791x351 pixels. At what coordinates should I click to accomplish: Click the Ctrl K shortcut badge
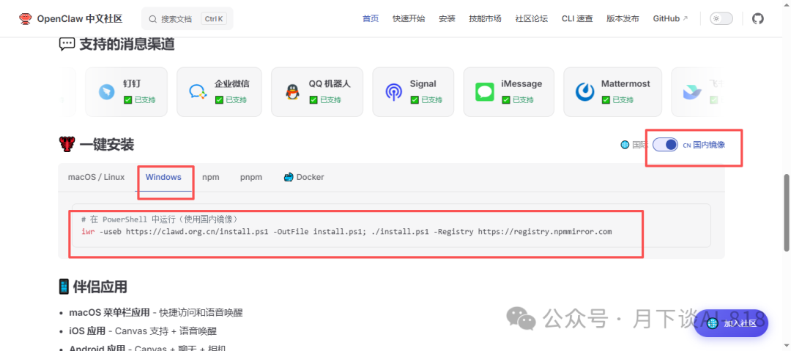(x=214, y=19)
